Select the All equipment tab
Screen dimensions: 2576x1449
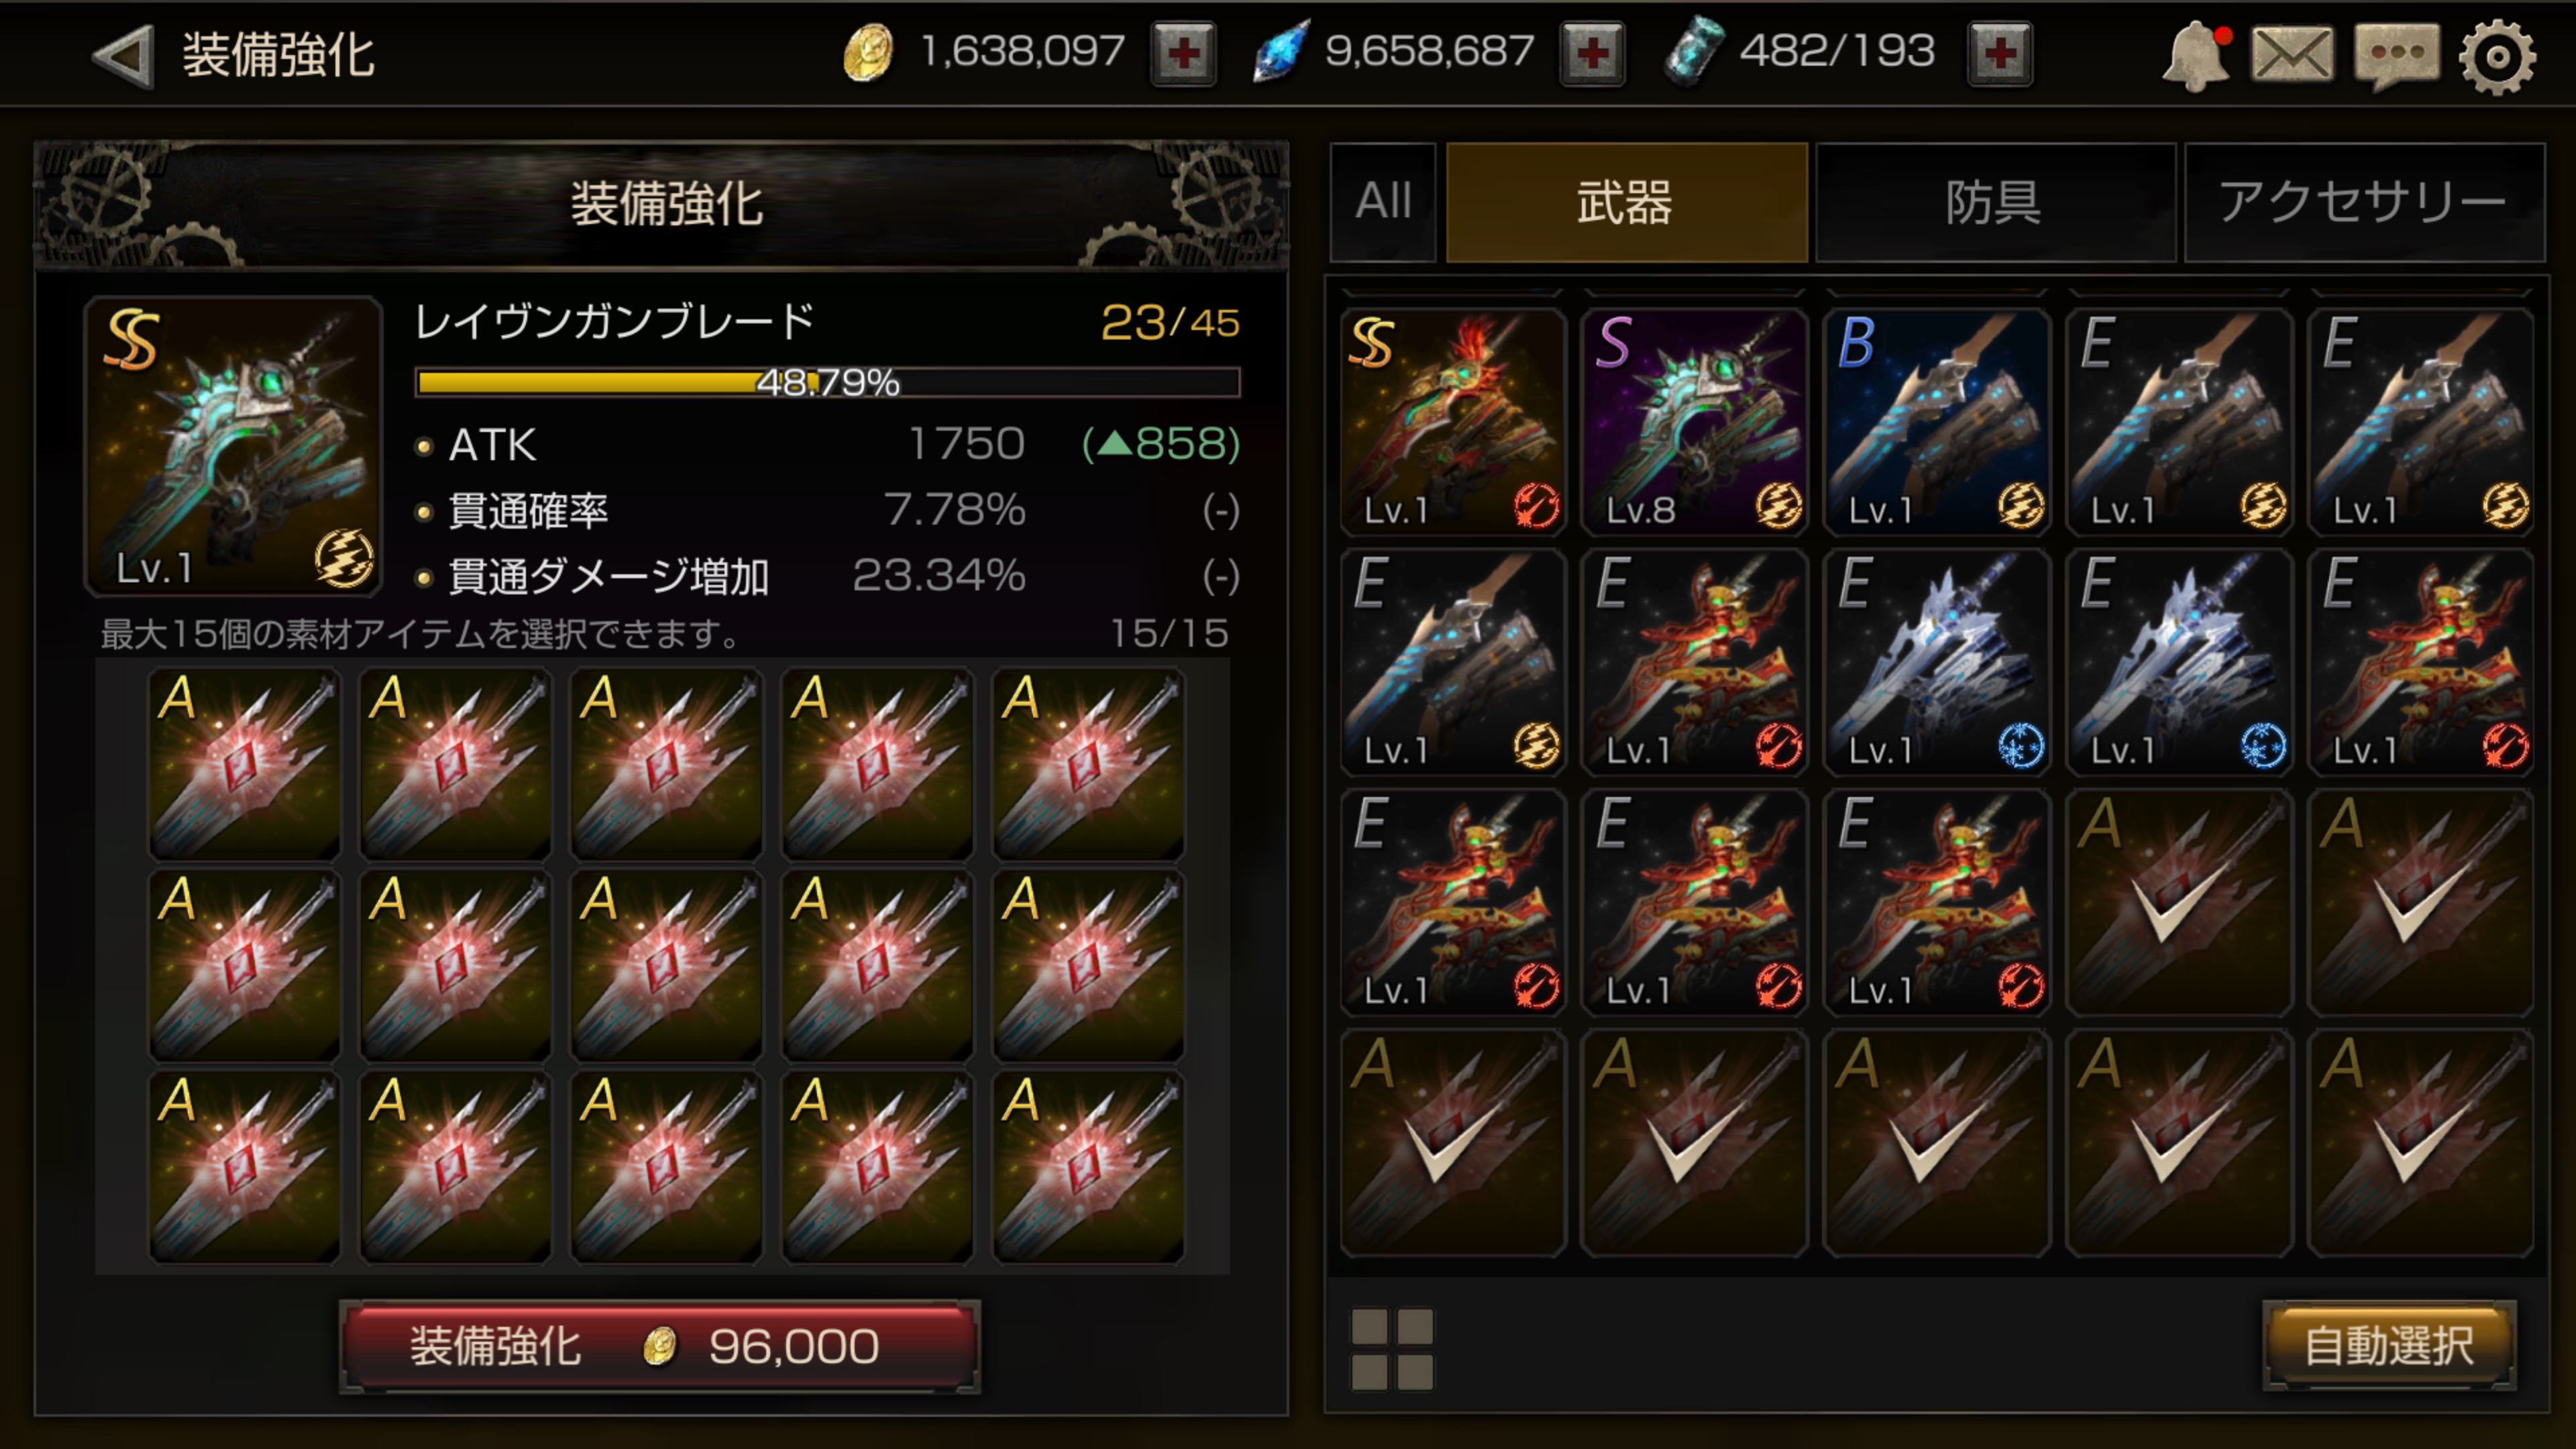tap(1383, 202)
